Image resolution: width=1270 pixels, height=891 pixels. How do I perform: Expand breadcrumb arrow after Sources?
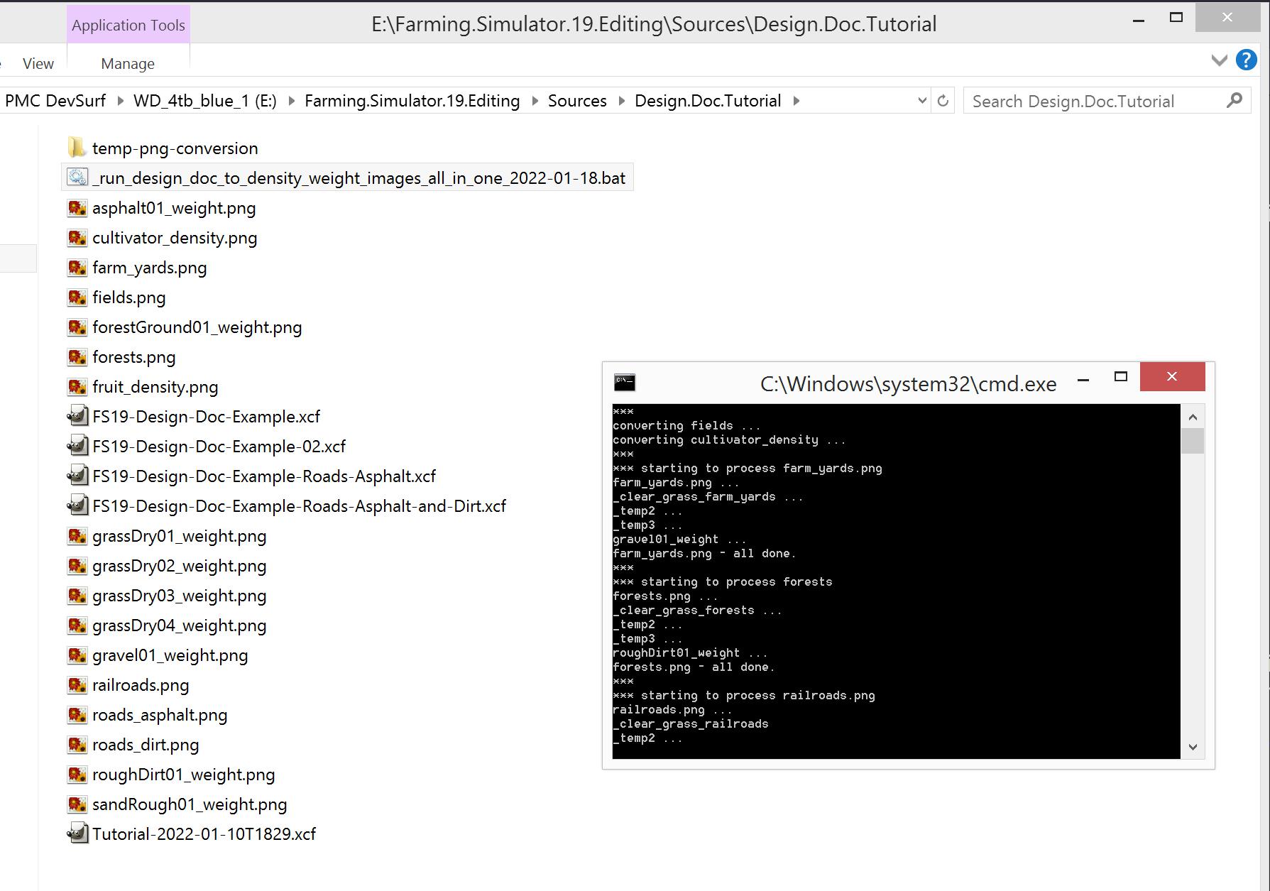pyautogui.click(x=621, y=101)
